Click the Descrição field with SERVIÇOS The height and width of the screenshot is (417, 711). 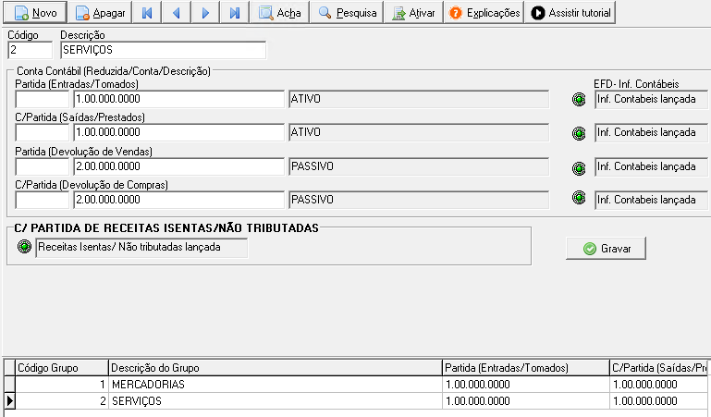click(x=164, y=50)
